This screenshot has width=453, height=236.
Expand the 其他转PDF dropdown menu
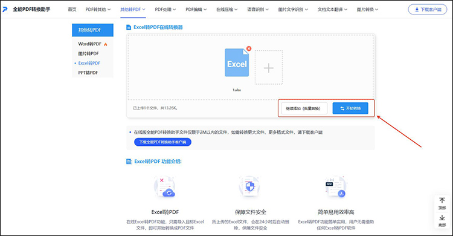133,9
